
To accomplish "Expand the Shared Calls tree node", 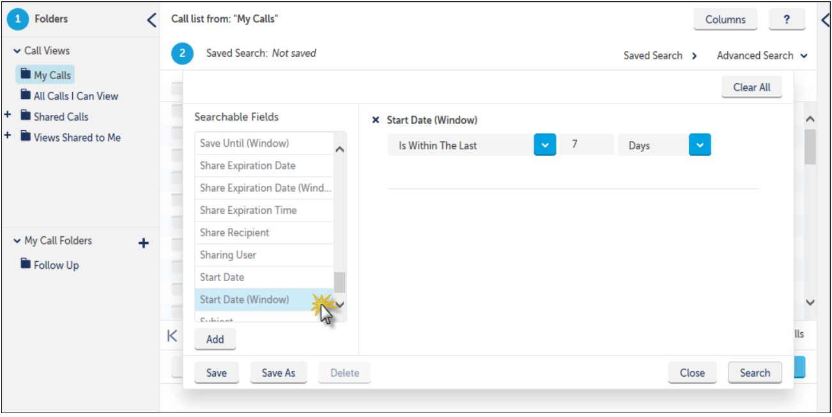I will 8,116.
